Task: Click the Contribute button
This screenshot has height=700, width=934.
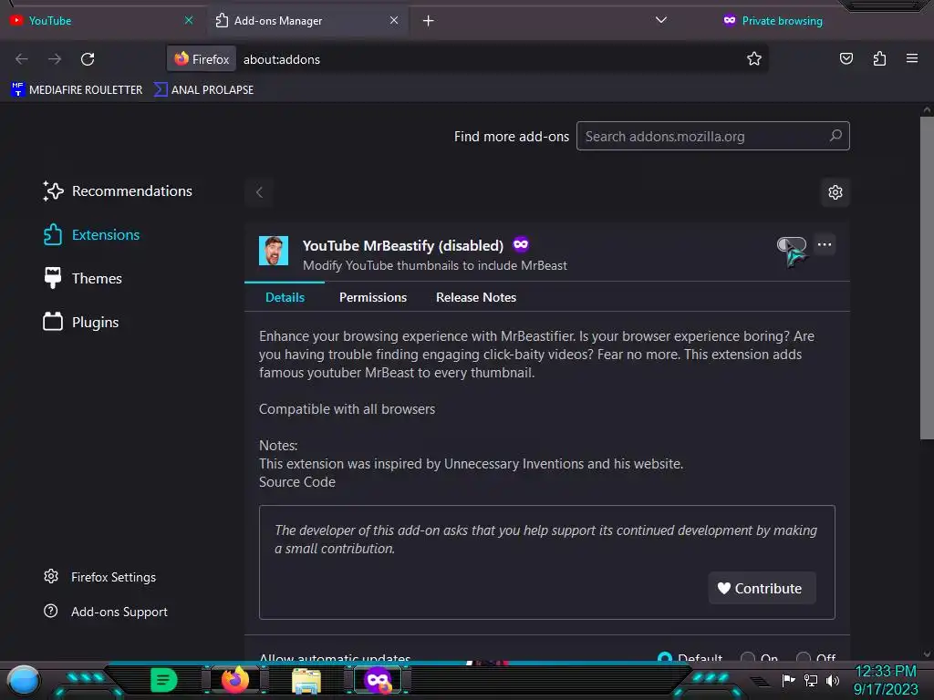Action: click(762, 588)
